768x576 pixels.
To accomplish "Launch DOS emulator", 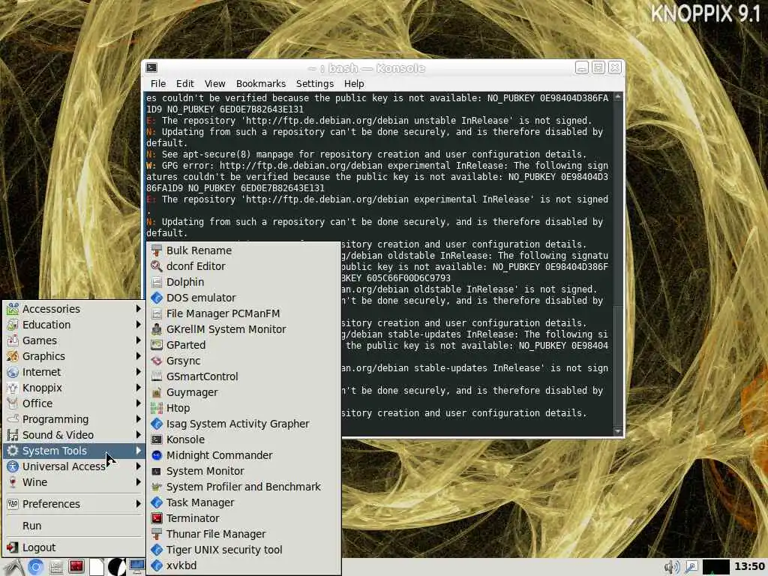I will pos(244,297).
